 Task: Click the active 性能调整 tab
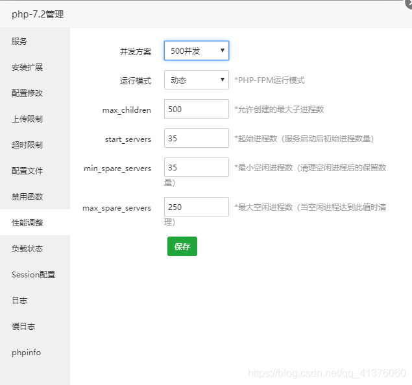pos(35,222)
